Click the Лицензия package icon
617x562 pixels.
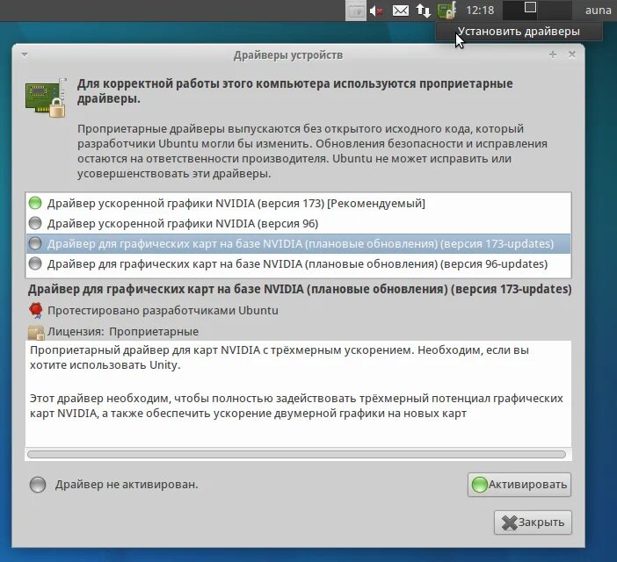pos(36,332)
